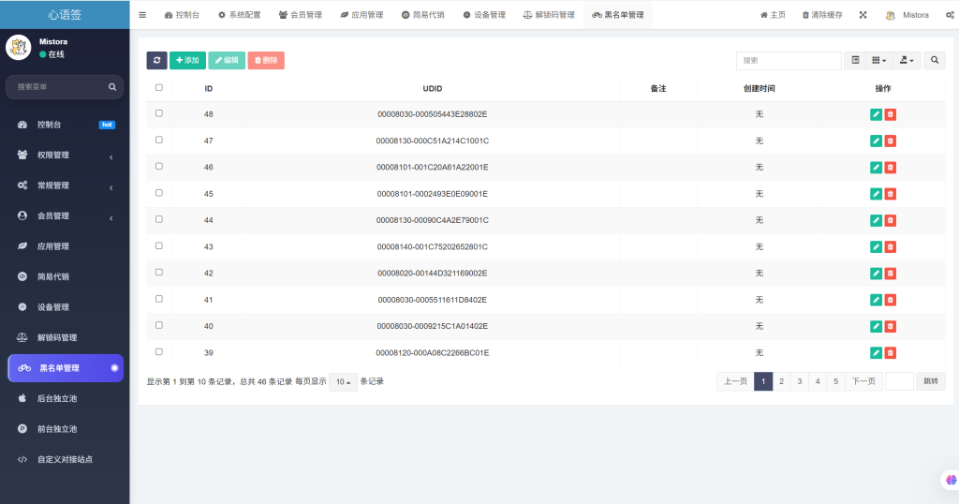The width and height of the screenshot is (959, 504).
Task: Click the delete icon for ID 45
Action: click(891, 194)
